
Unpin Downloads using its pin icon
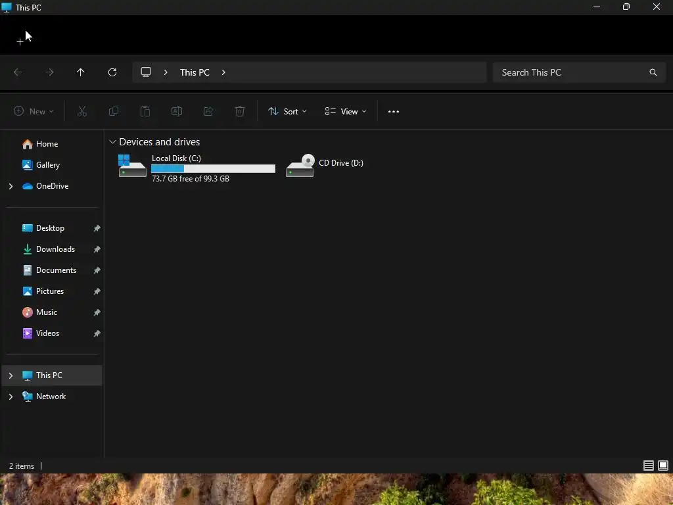97,249
